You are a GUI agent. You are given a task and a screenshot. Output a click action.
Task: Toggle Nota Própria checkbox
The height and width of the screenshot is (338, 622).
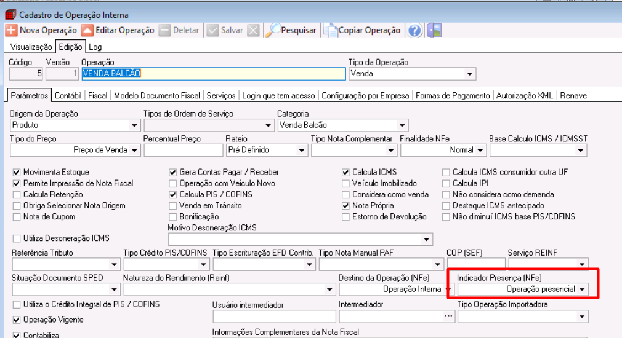pyautogui.click(x=345, y=205)
